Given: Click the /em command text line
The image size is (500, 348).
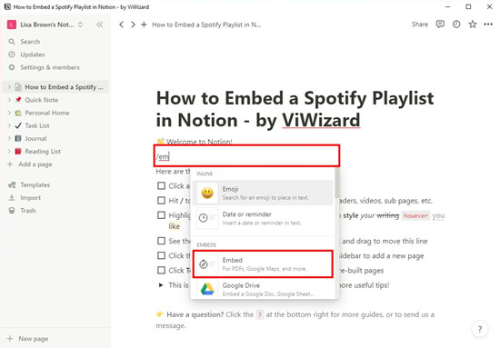Looking at the screenshot, I should (246, 156).
